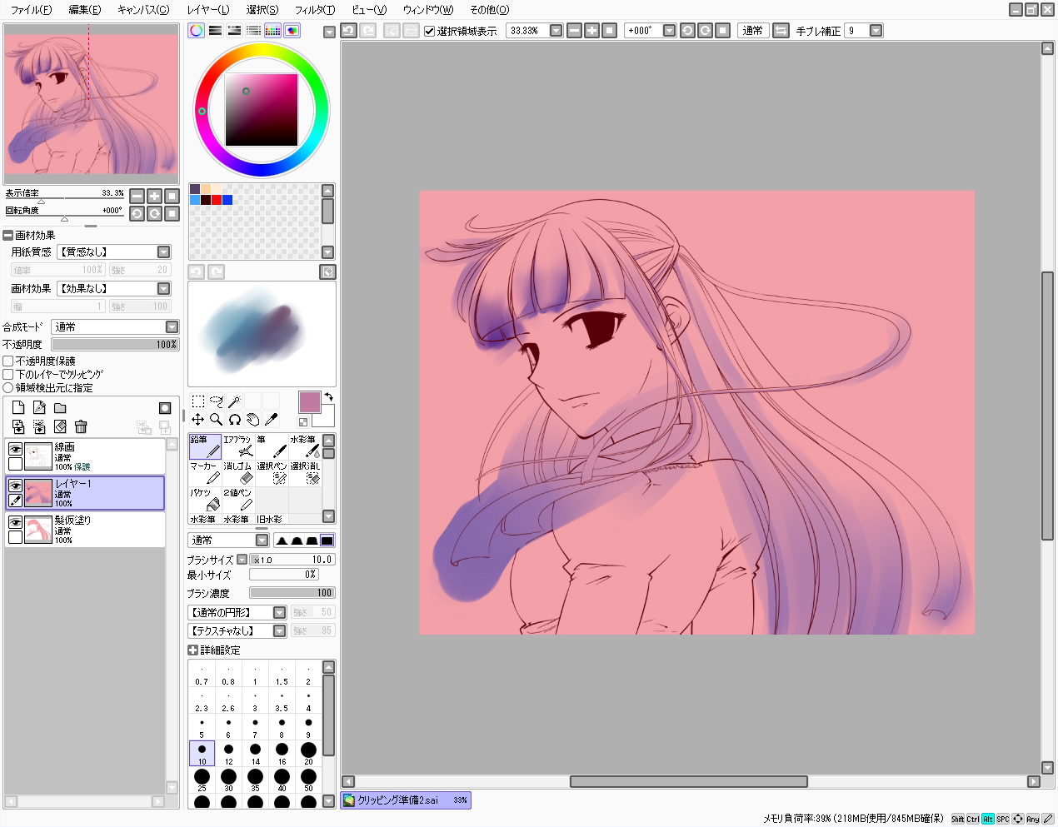1058x827 pixels.
Task: Open the ウィンドウ(W) menu
Action: pos(428,10)
